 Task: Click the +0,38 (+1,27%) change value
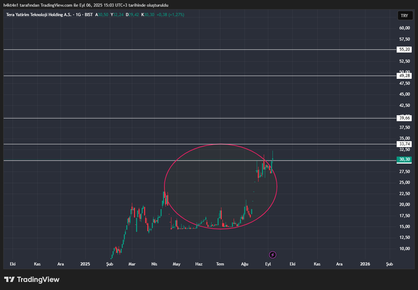tap(170, 15)
